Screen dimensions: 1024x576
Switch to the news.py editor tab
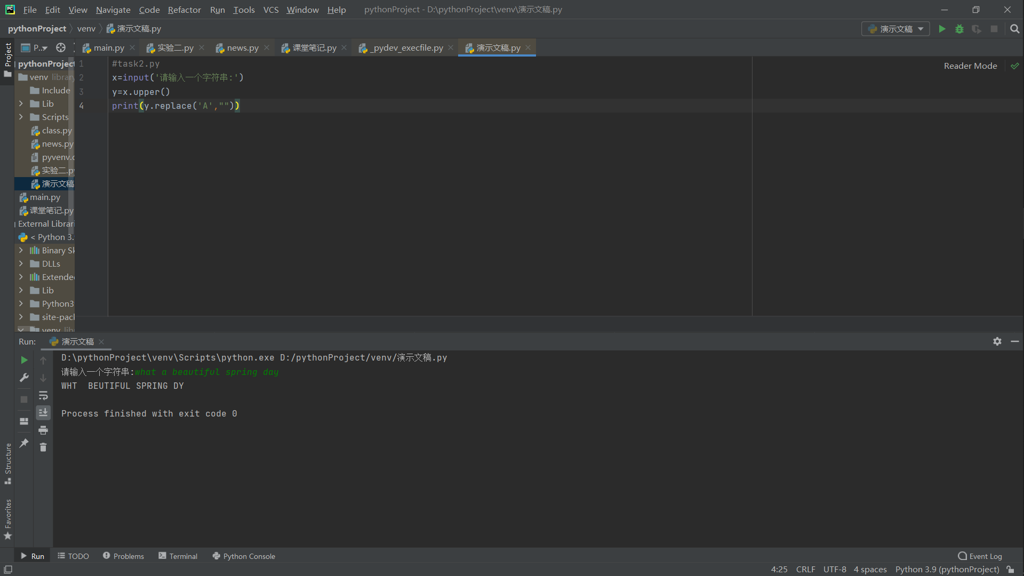coord(242,48)
